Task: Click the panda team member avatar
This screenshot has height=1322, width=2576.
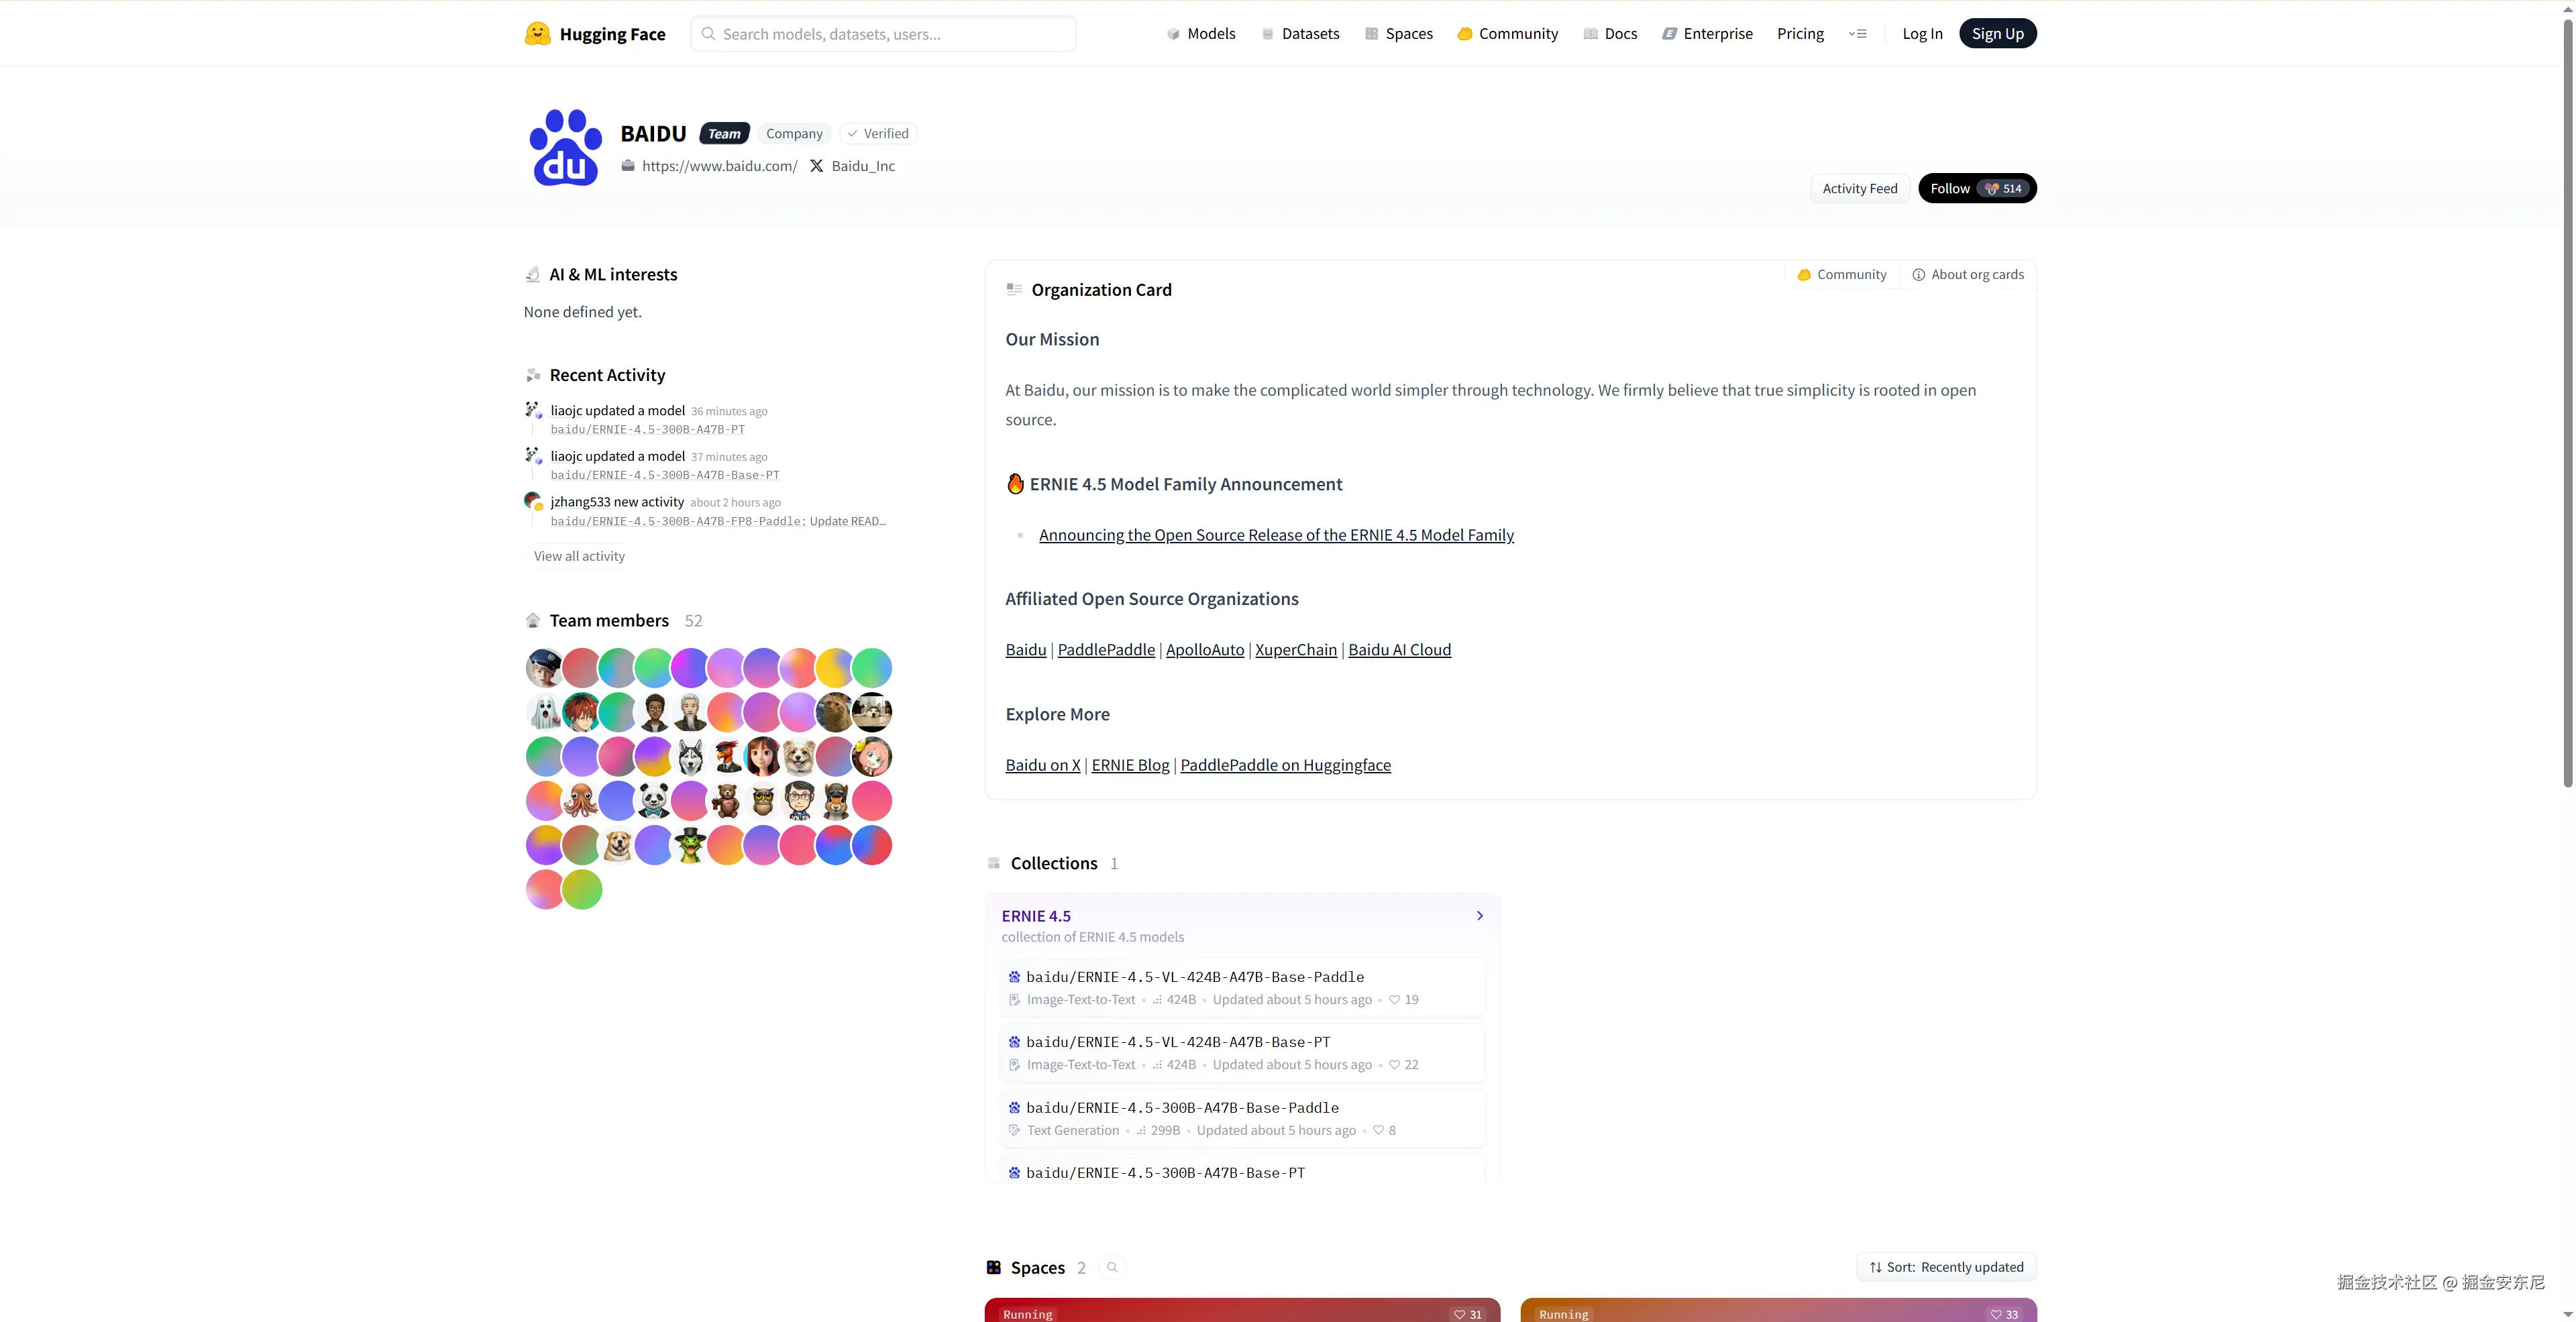Action: (x=654, y=801)
